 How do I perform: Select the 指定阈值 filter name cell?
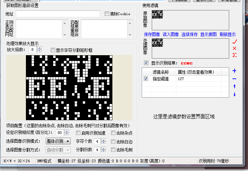[164, 79]
